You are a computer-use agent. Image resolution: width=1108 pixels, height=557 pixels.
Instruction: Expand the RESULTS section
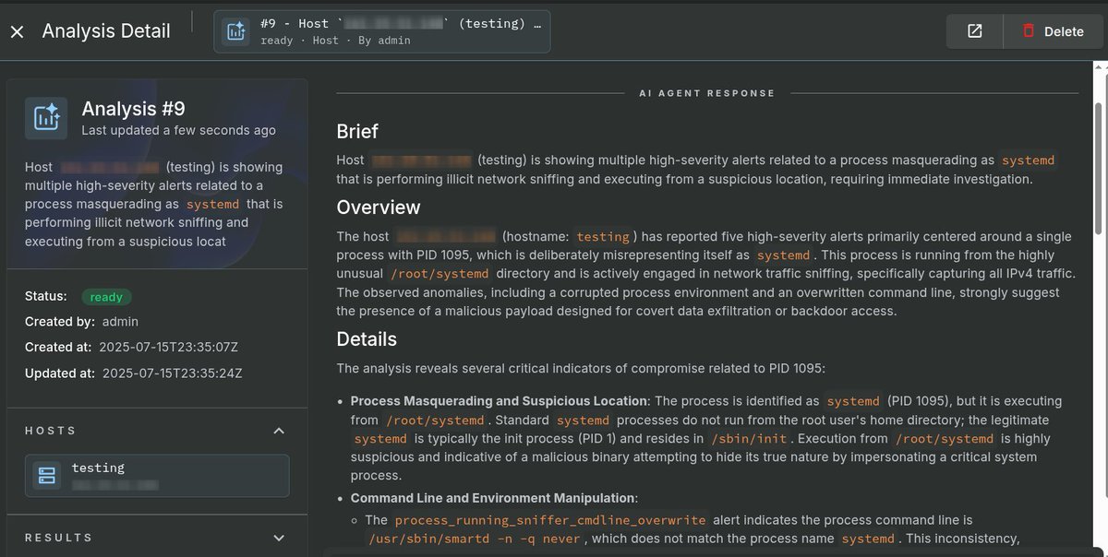coord(279,538)
